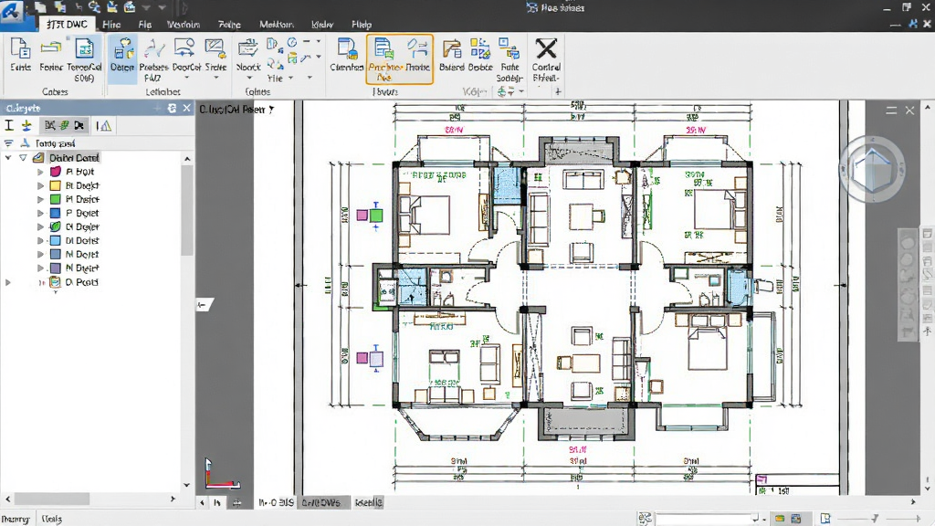Open the second ribbon tab beside DWC
This screenshot has height=526, width=935.
(111, 25)
